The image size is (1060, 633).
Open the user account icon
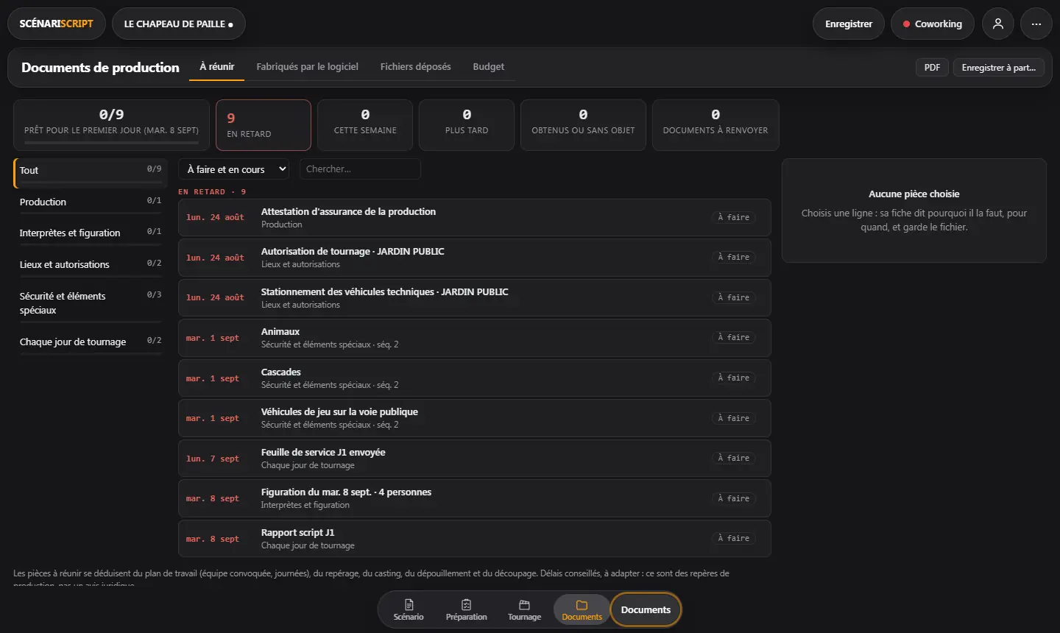(998, 24)
